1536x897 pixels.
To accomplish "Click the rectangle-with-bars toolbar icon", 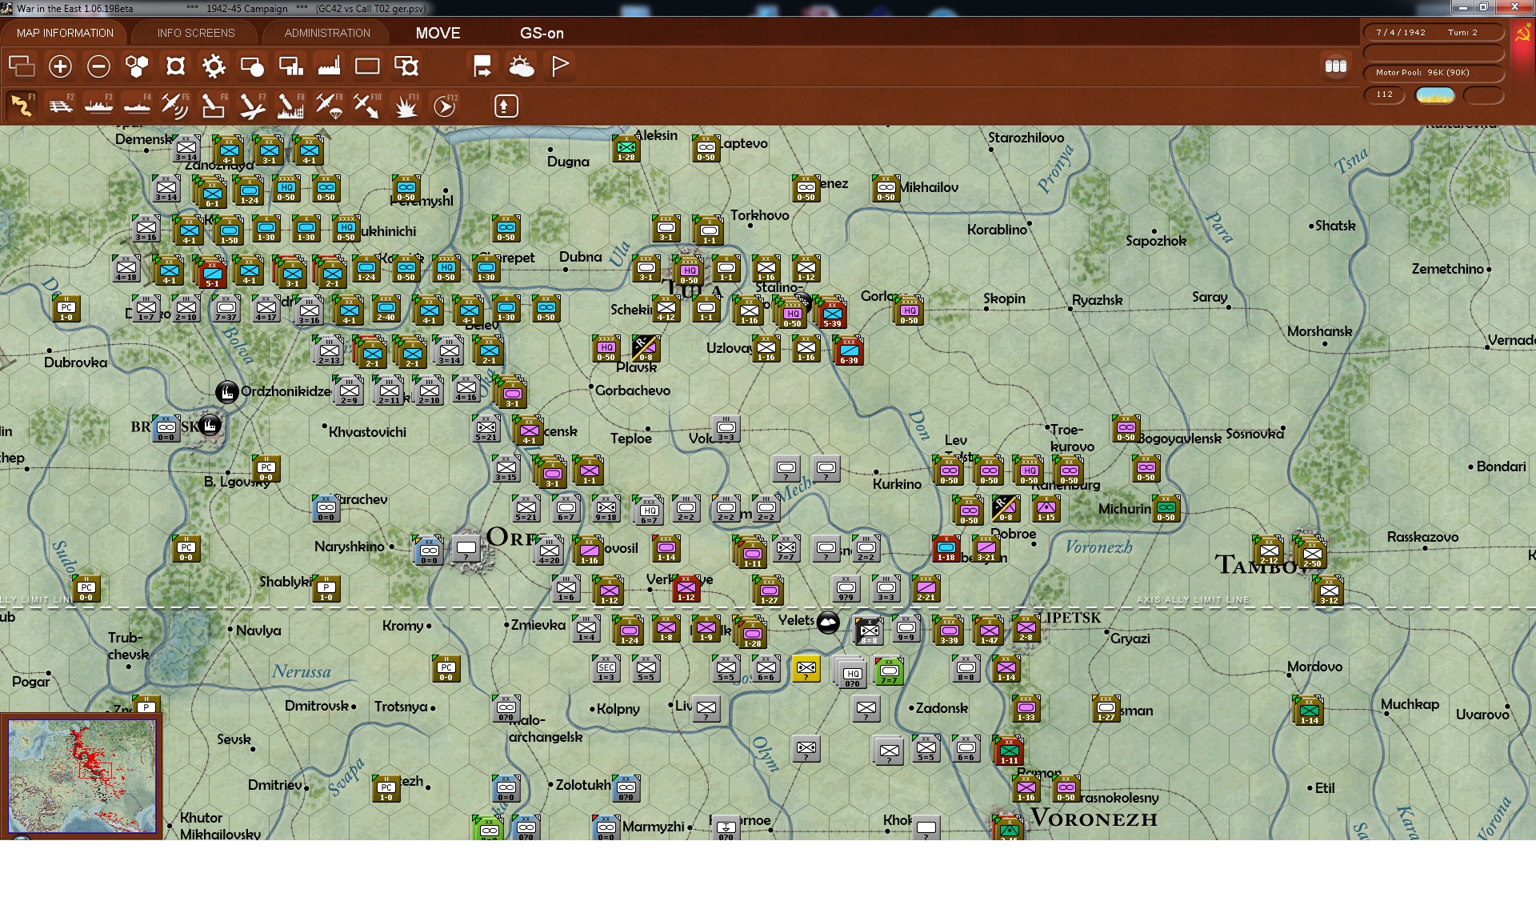I will point(290,66).
